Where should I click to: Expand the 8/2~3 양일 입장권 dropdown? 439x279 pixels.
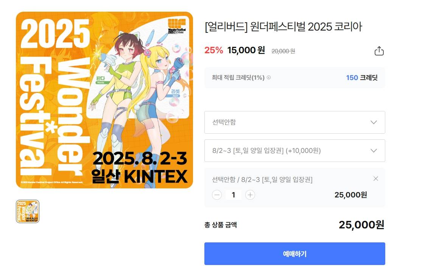click(x=294, y=151)
